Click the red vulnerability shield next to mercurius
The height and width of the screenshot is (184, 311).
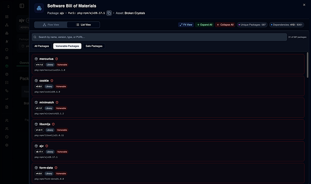click(56, 59)
